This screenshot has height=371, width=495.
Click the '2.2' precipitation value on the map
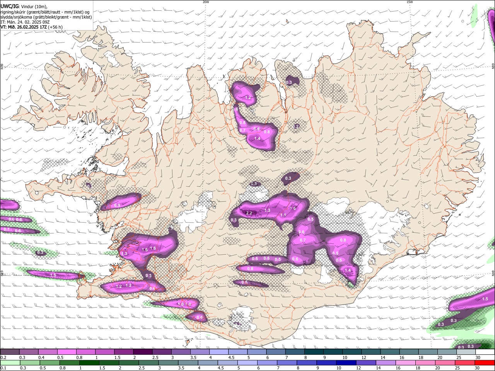249,213
